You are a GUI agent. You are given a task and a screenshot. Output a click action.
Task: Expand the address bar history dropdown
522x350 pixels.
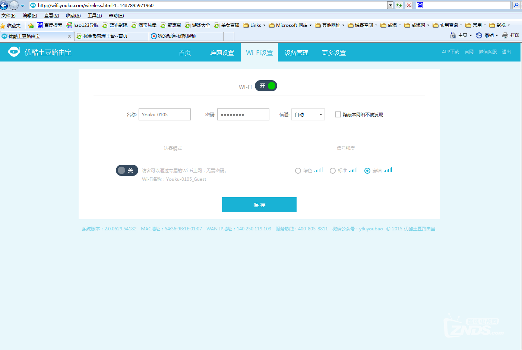(390, 5)
